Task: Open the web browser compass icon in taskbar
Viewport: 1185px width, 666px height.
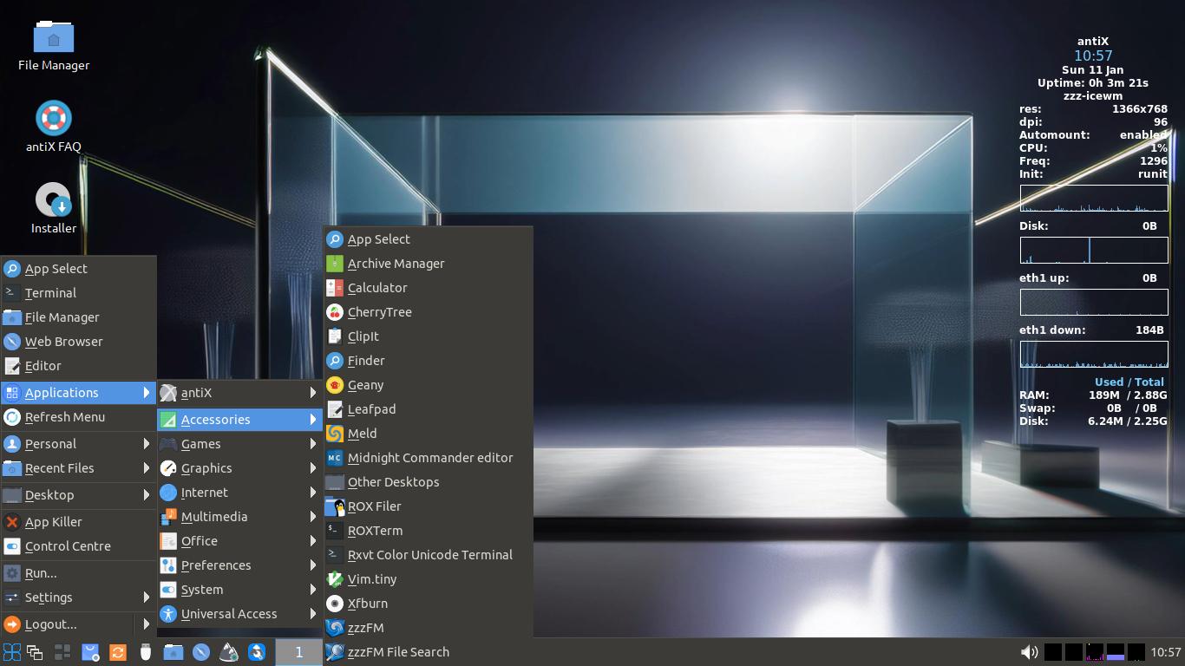Action: [200, 652]
